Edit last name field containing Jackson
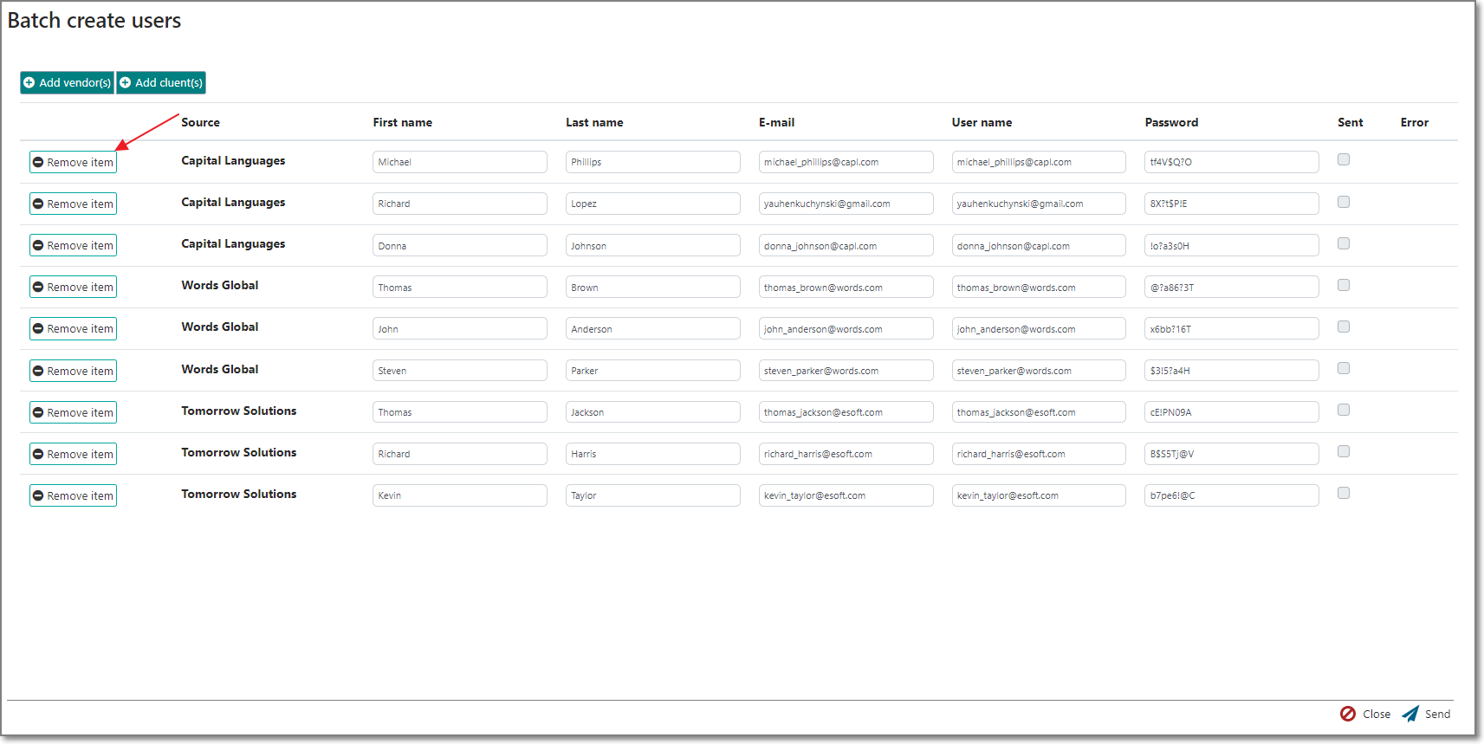 tap(653, 412)
